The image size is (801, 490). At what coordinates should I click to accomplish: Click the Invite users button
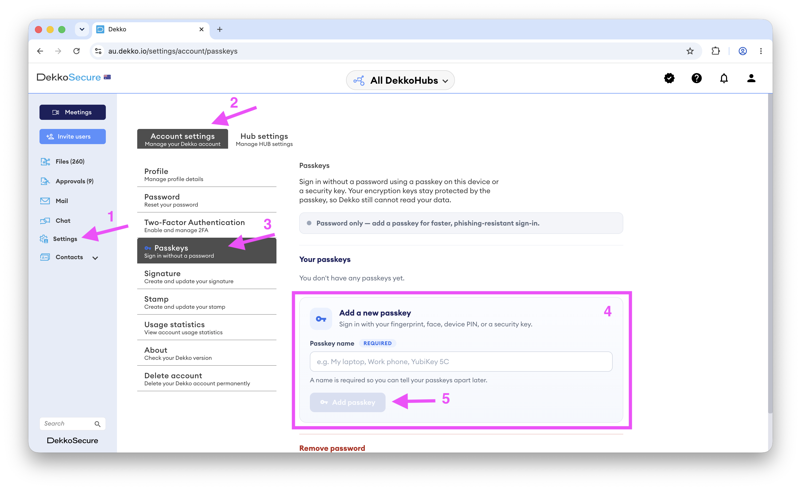(72, 136)
